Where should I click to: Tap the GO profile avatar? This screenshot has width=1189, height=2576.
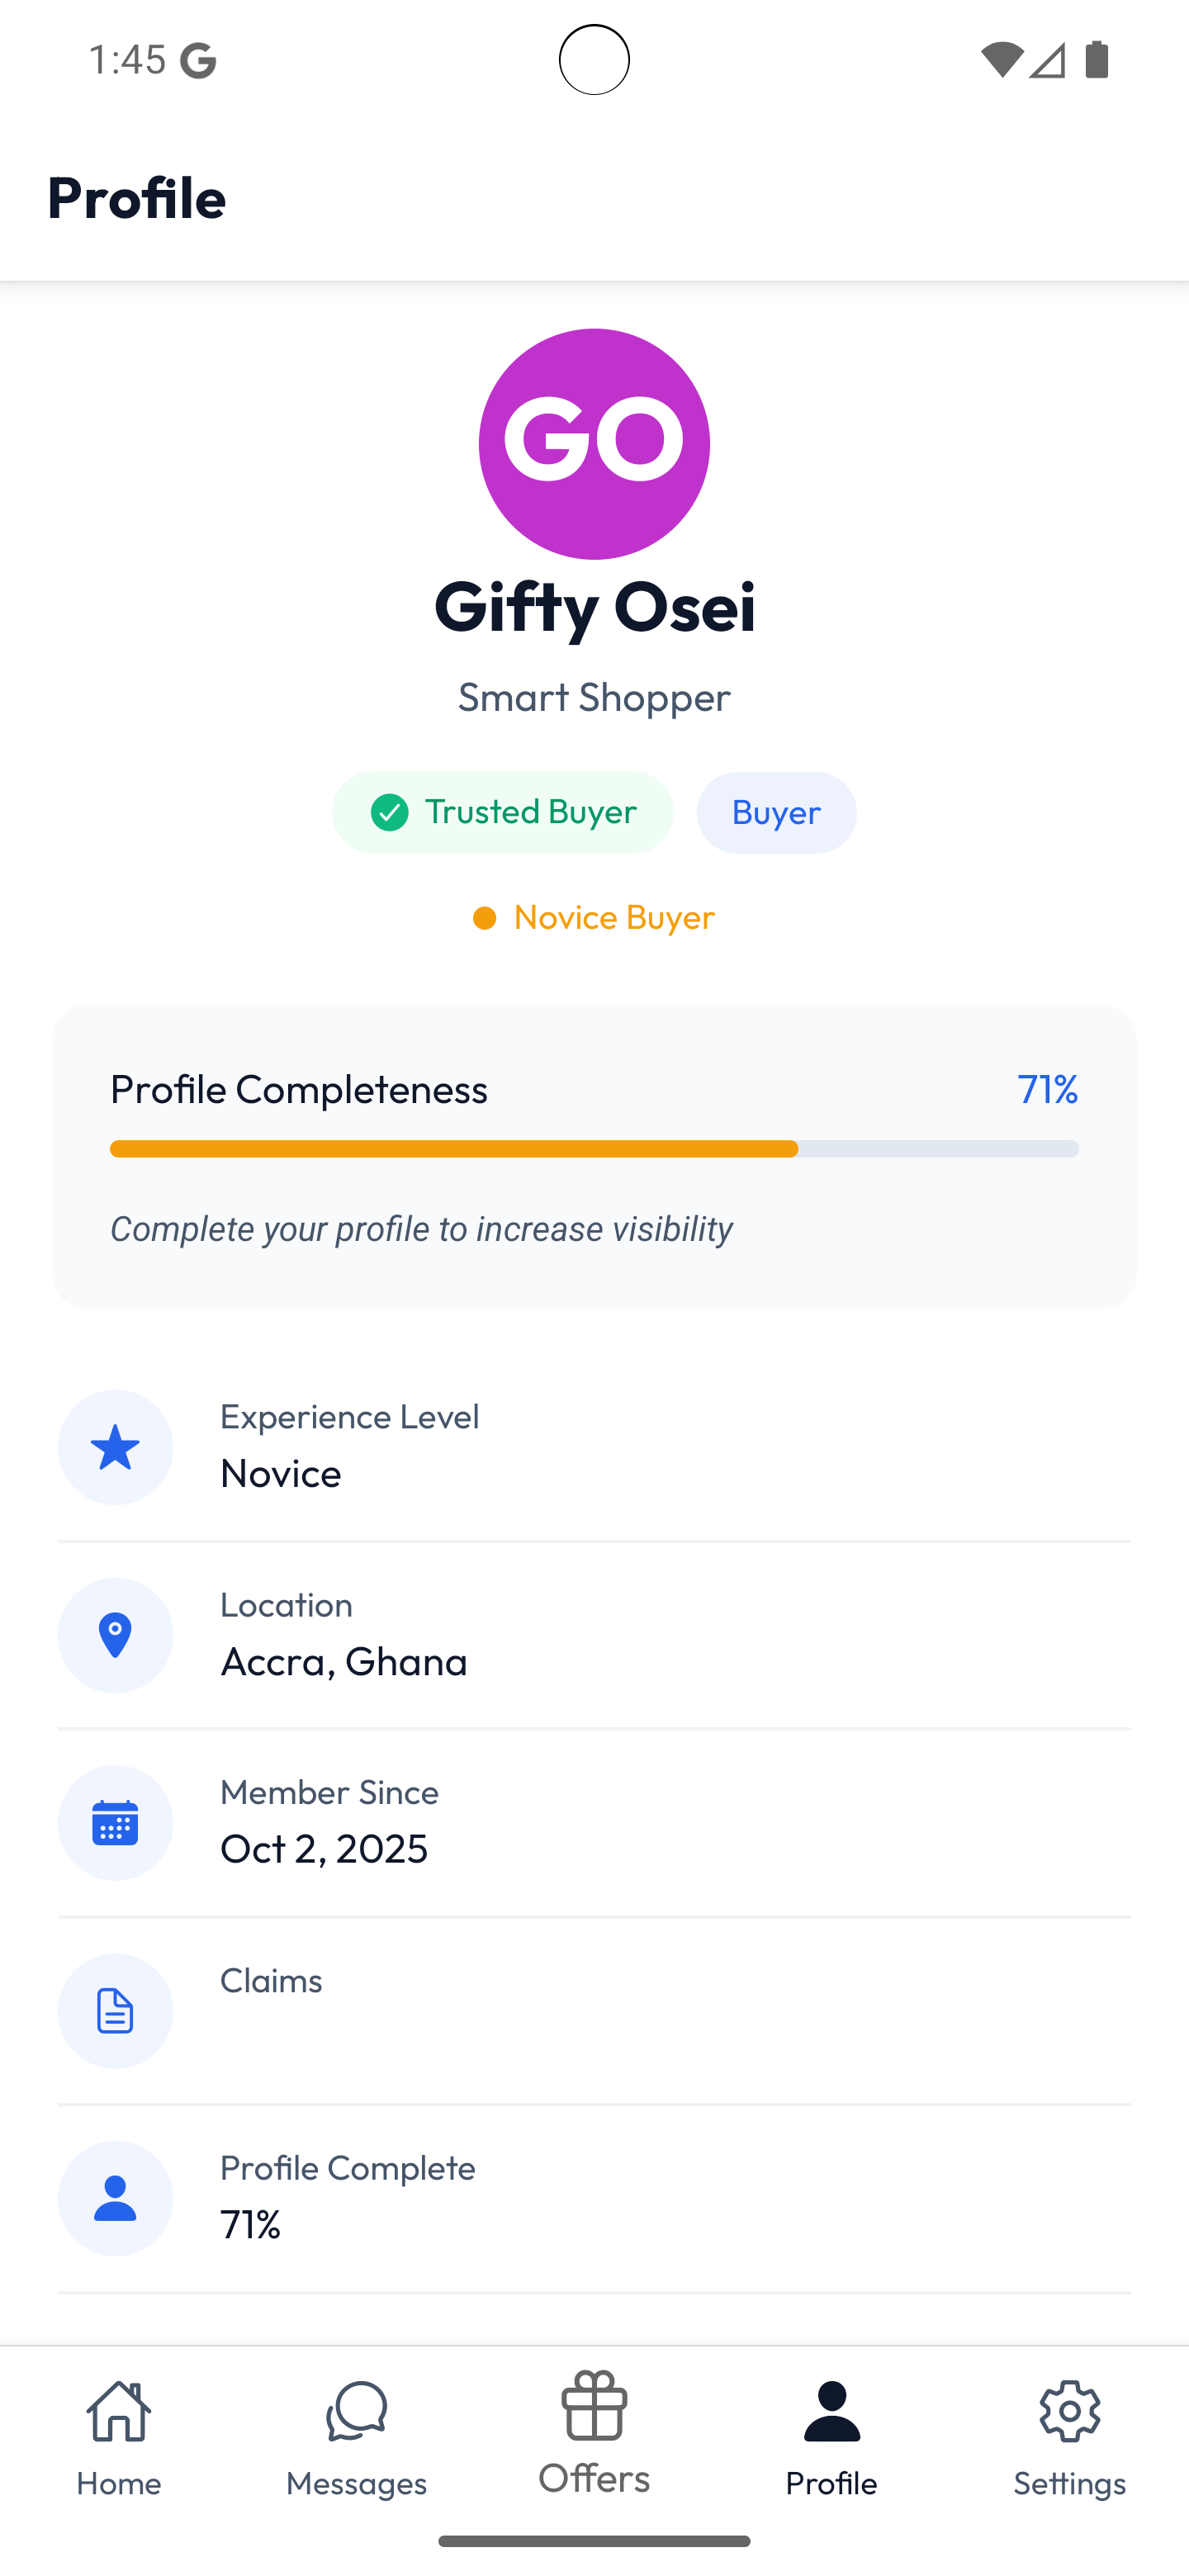[594, 444]
